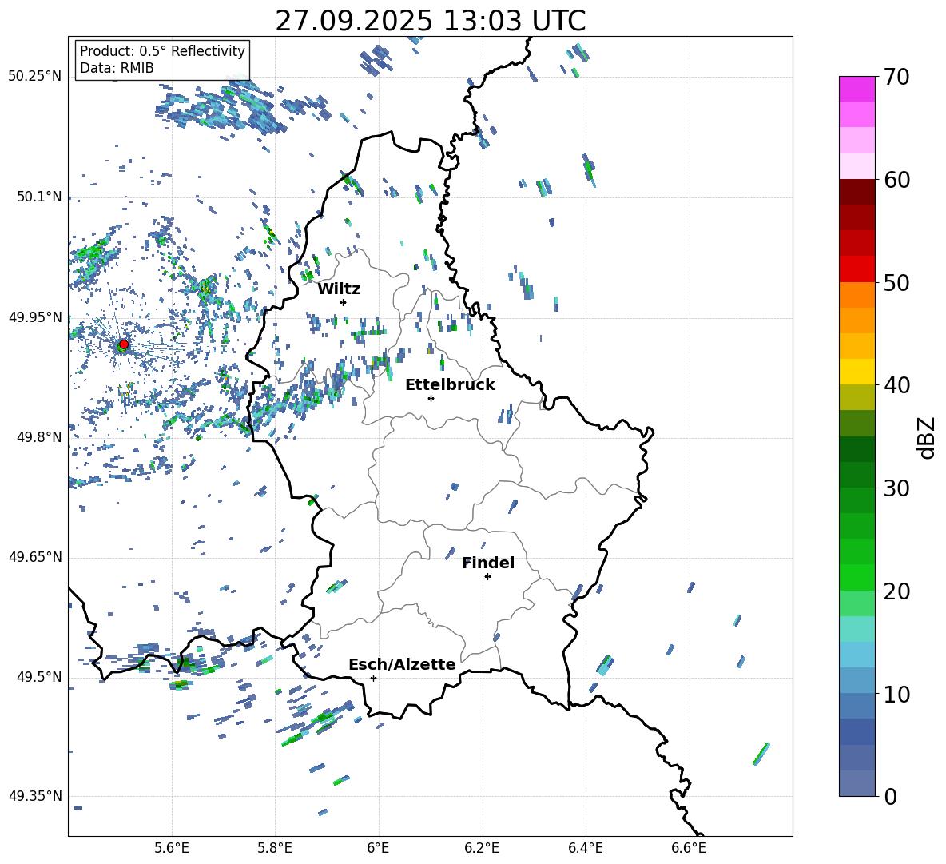The width and height of the screenshot is (946, 864).
Task: Click the 6.2°E longitude tick label
Action: tap(482, 847)
